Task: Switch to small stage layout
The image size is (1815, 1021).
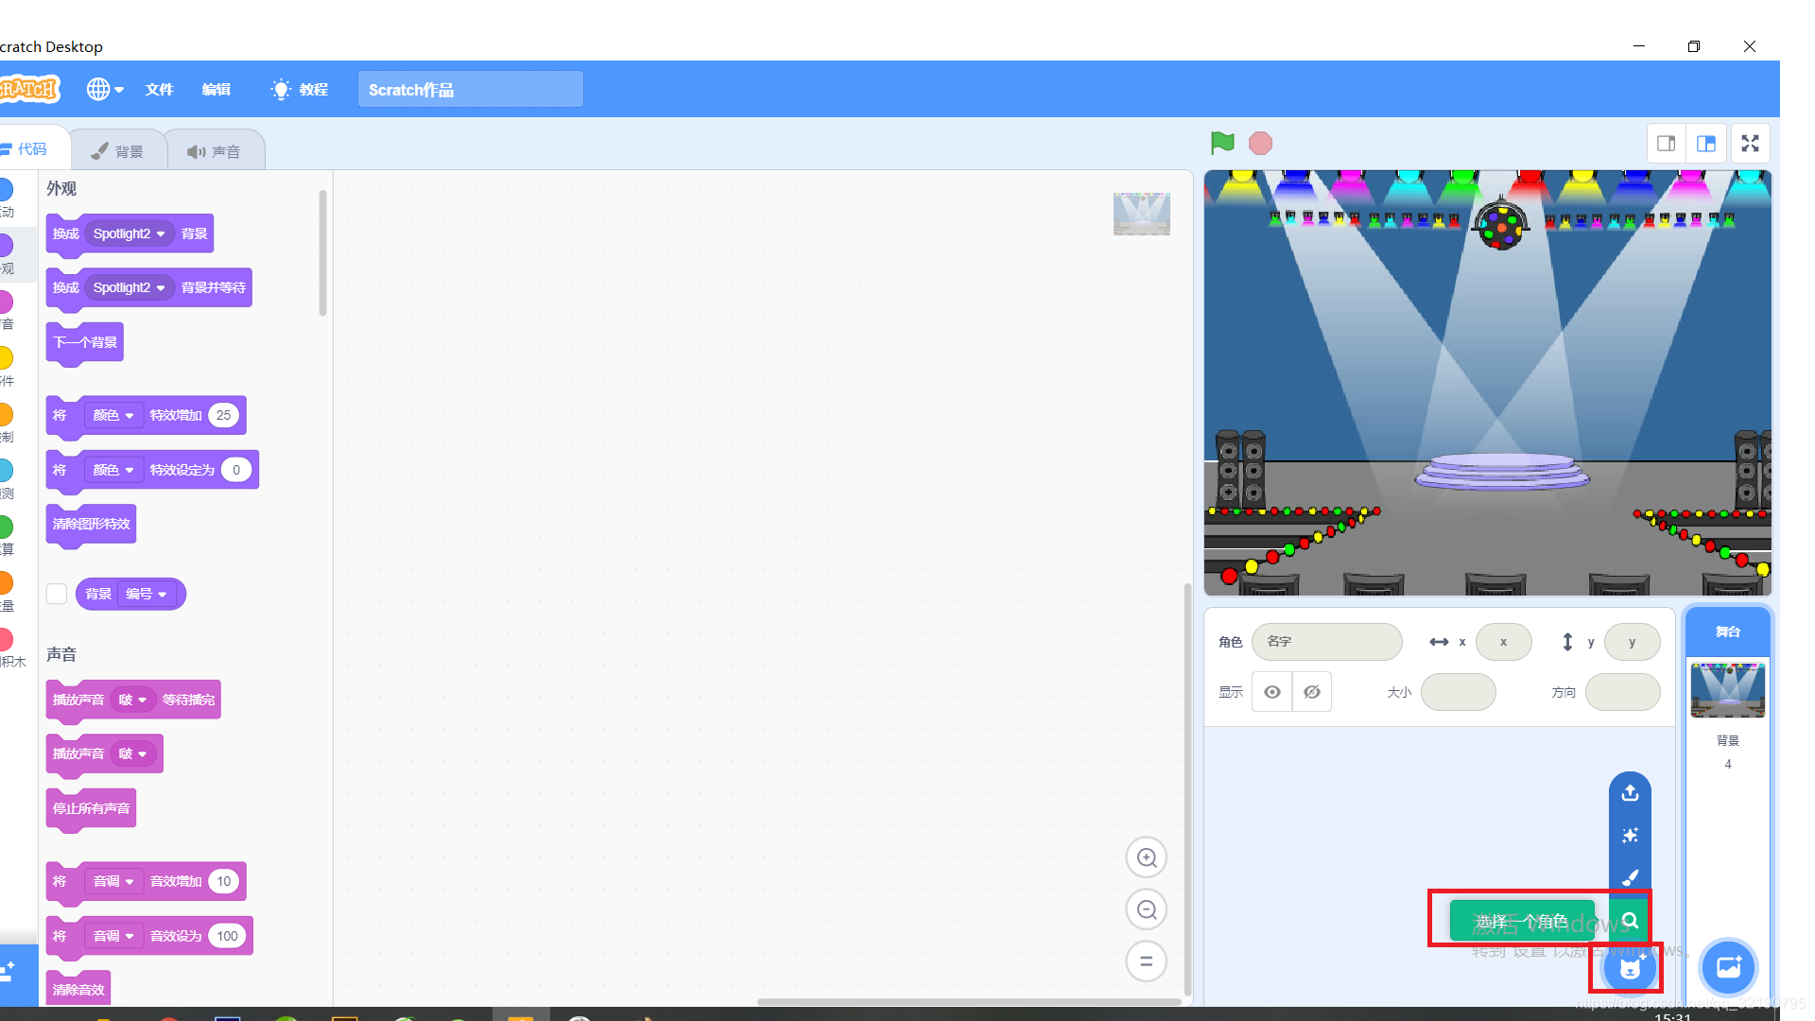Action: (1666, 143)
